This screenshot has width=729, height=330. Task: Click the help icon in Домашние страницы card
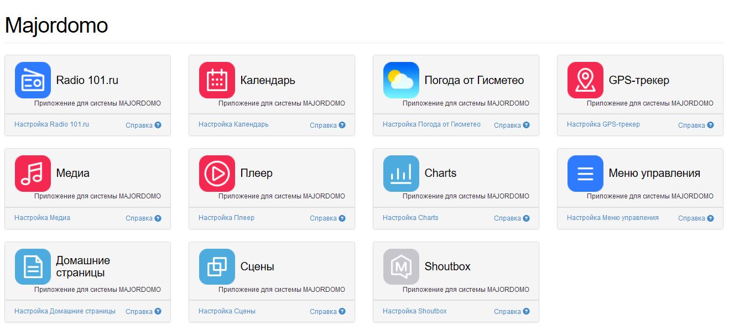[158, 311]
